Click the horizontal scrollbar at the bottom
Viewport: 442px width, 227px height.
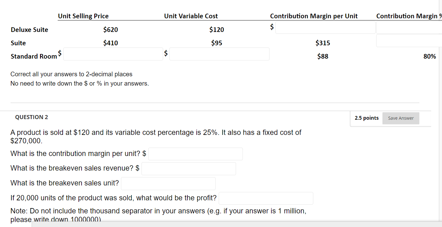pyautogui.click(x=217, y=225)
